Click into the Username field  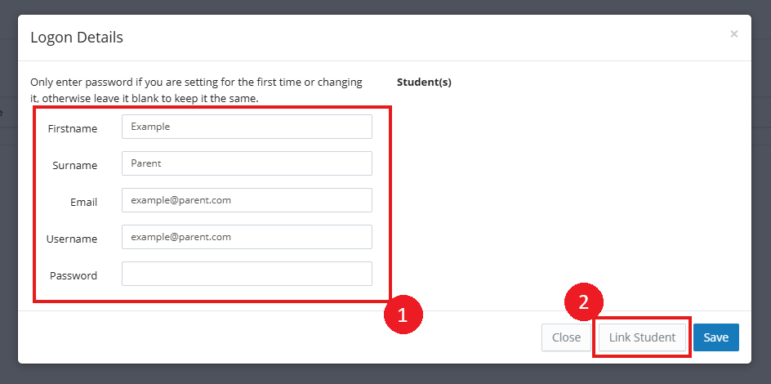coord(247,237)
